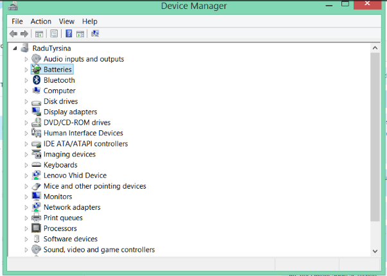The height and width of the screenshot is (276, 387).
Task: Click the Disk drives icon
Action: [x=37, y=102]
